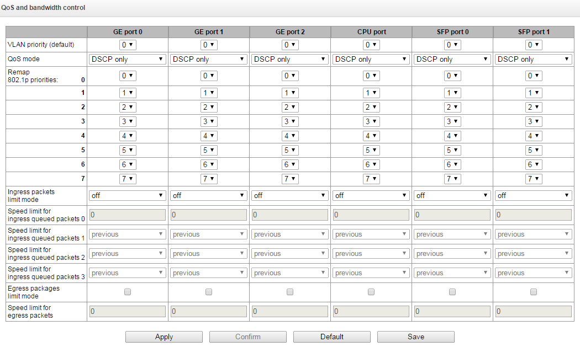This screenshot has width=580, height=347.
Task: Tick egress limit checkbox for GE port 2
Action: (290, 292)
